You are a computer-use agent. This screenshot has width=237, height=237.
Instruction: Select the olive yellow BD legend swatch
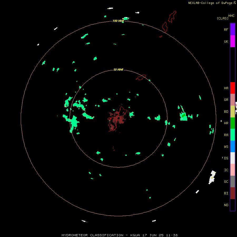[233, 112]
